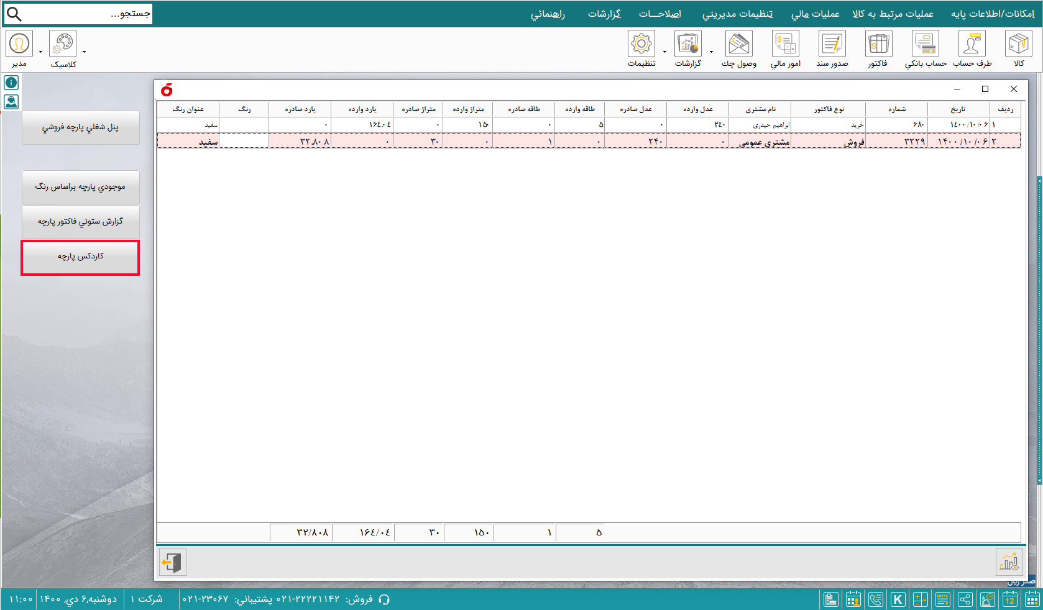The height and width of the screenshot is (610, 1043).
Task: Click the كالا (goods) toolbar icon
Action: point(1018,45)
